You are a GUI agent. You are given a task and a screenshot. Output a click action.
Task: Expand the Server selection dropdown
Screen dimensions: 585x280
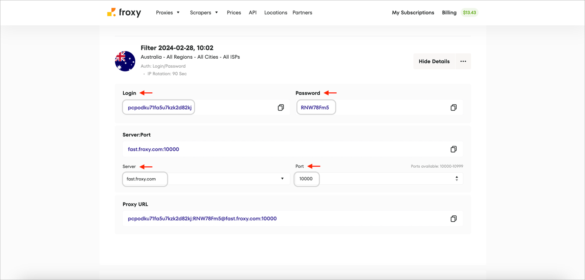[x=282, y=179]
